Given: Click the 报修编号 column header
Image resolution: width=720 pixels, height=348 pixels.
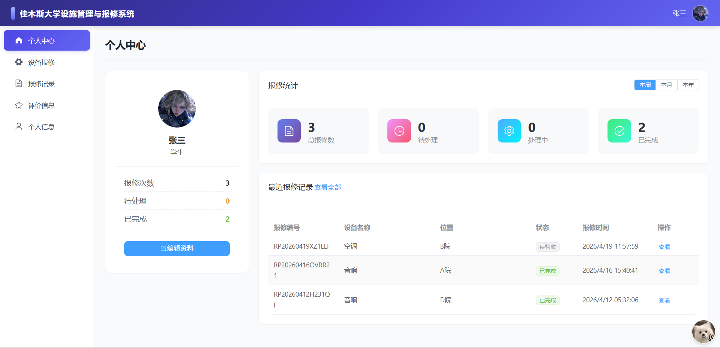Looking at the screenshot, I should pos(287,228).
